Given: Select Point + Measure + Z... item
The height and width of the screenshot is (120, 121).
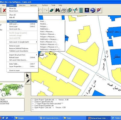Looking at the screenshot, I should (x=51, y=42).
